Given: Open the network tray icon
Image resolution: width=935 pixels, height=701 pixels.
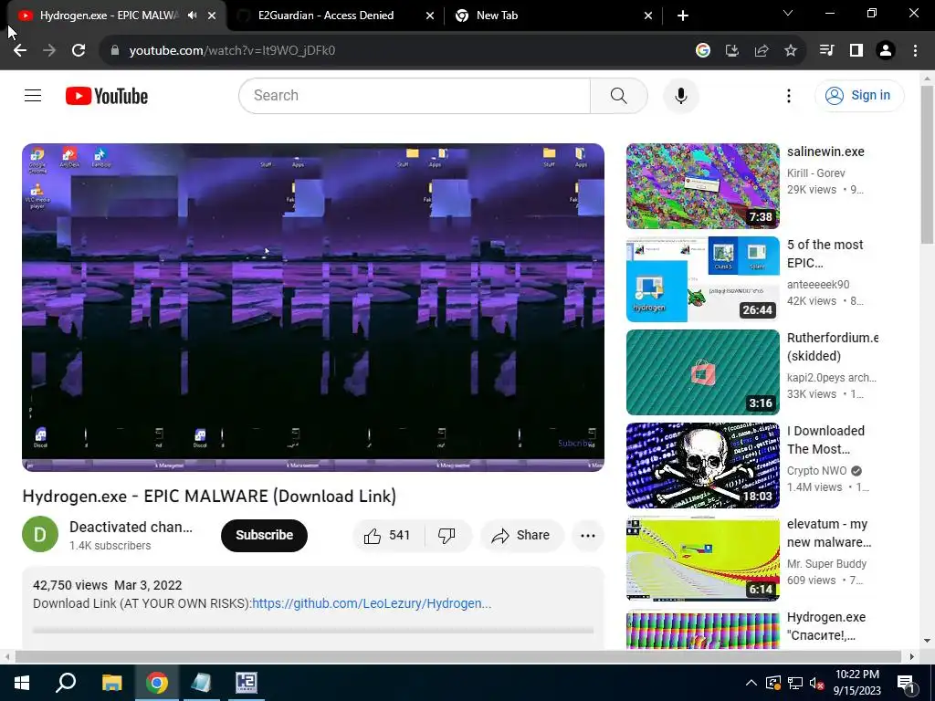Looking at the screenshot, I should 795,683.
